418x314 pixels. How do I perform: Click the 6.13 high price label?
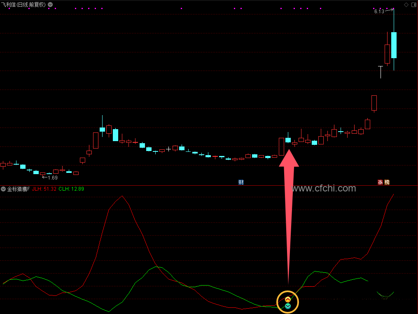pos(379,12)
